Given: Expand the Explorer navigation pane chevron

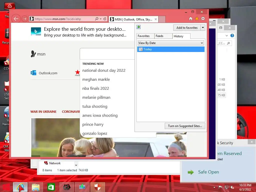Looking at the screenshot, I should [x=76, y=165].
